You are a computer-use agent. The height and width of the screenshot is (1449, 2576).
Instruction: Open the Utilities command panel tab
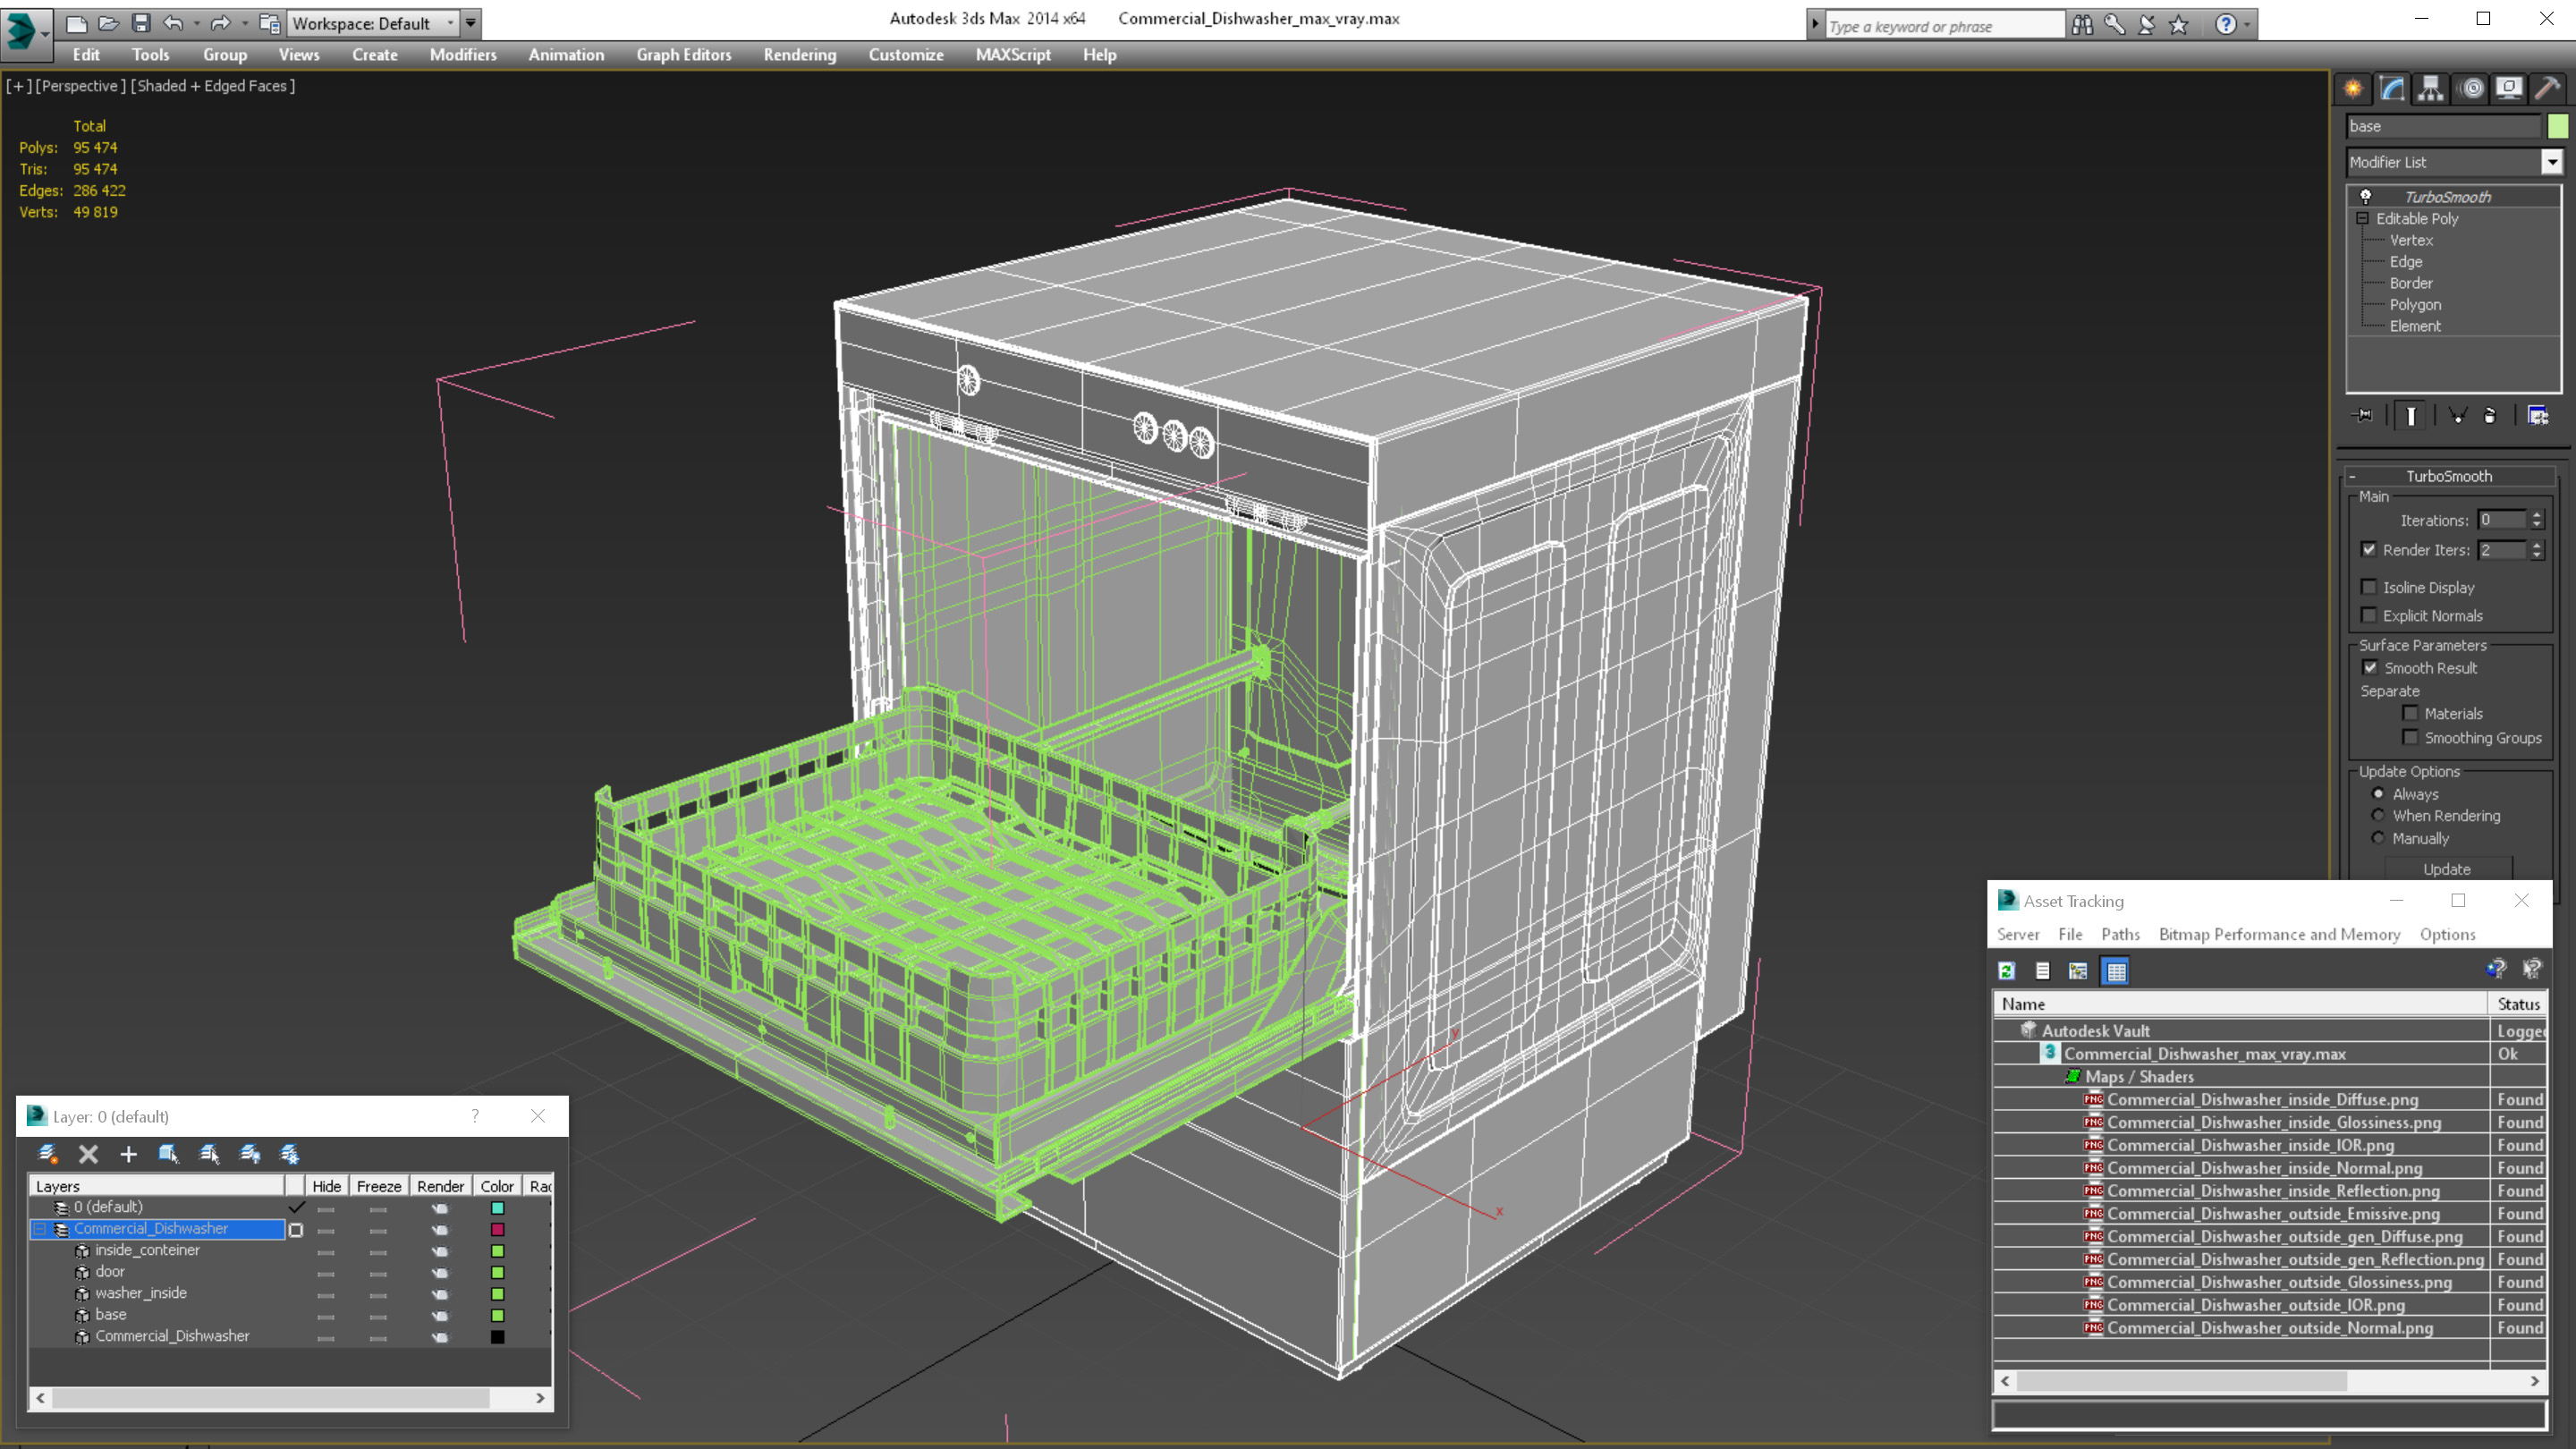coord(2548,89)
